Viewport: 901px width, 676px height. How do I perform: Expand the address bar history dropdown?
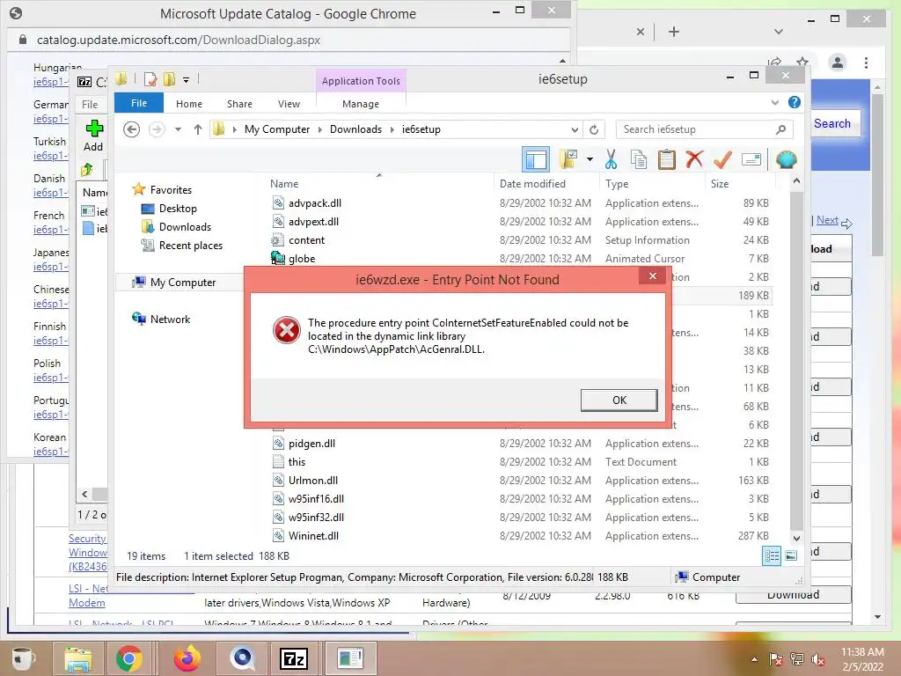coord(575,129)
